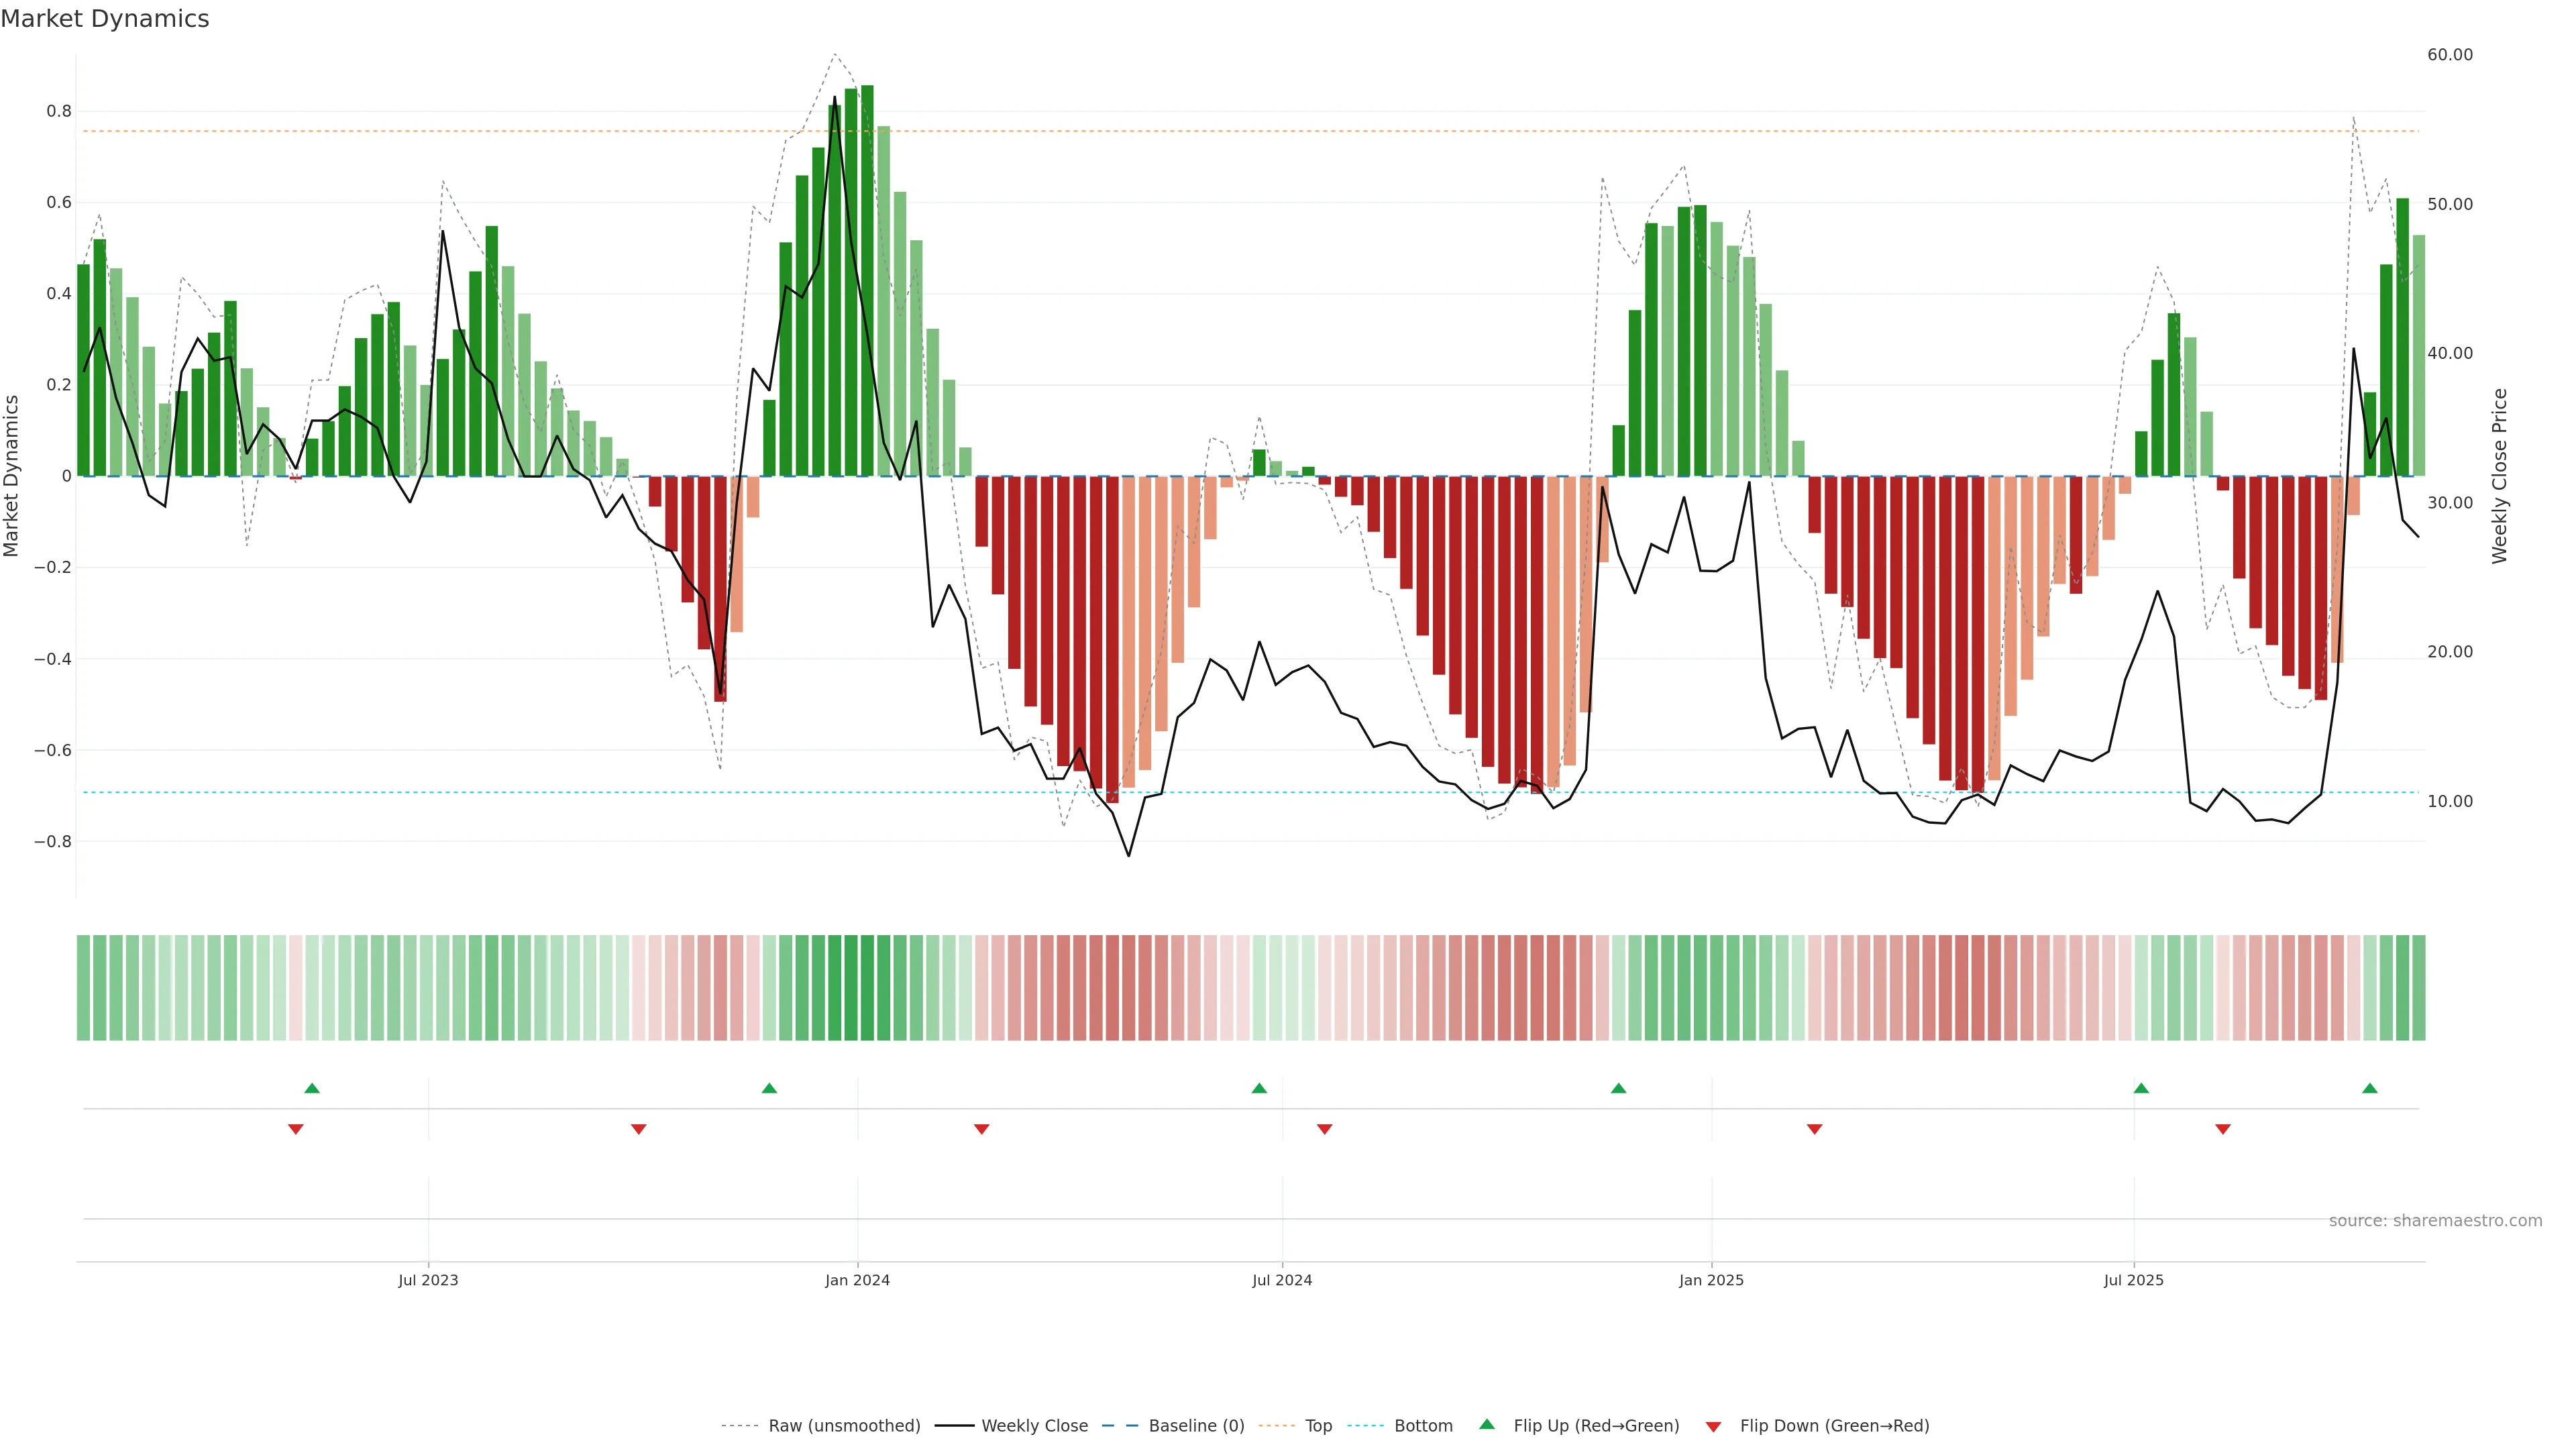Click the Weekly Close Price axis title

(2499, 476)
